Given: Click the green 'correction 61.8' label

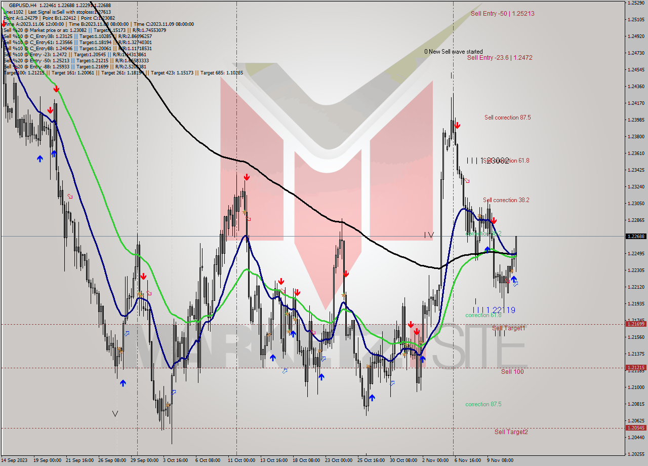Looking at the screenshot, I should tap(483, 315).
